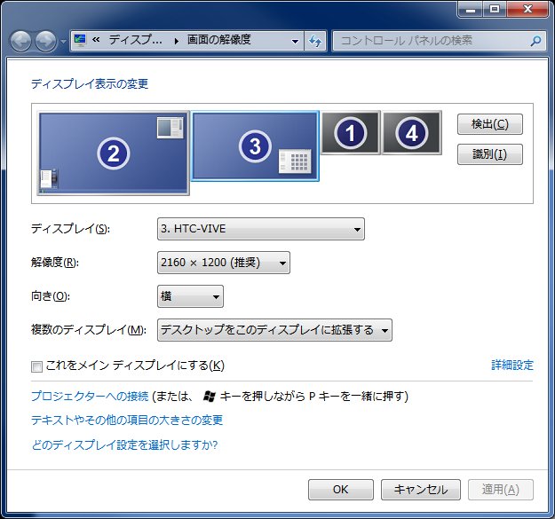
Task: Open テキストやその他の項目の大きさの変更 link
Action: tap(127, 420)
